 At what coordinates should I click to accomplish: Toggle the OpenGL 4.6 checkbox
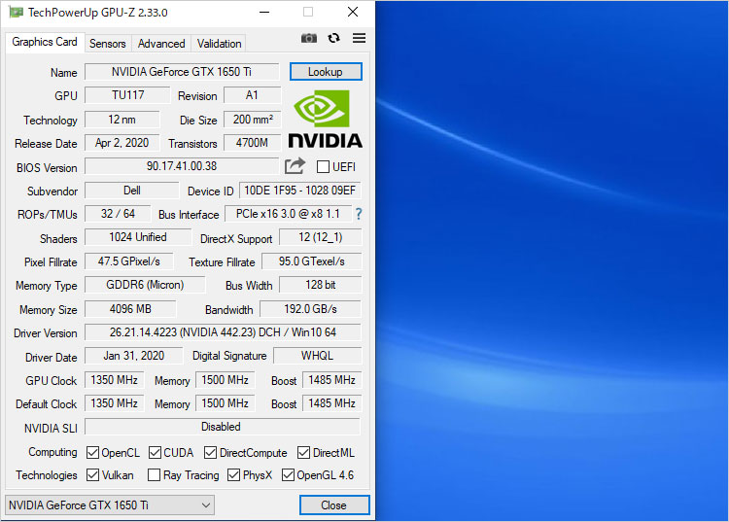point(288,474)
